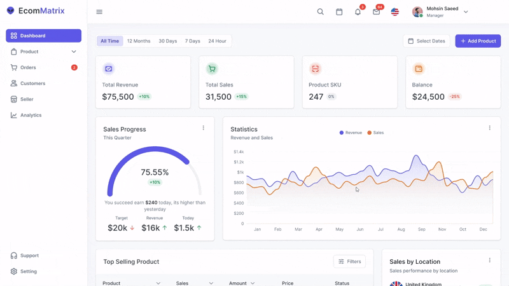Click the EcomMatrix logo

point(36,11)
